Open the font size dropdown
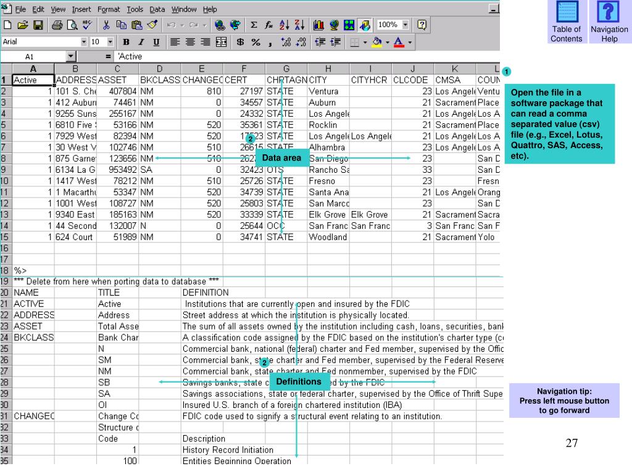The height and width of the screenshot is (474, 632). (110, 42)
